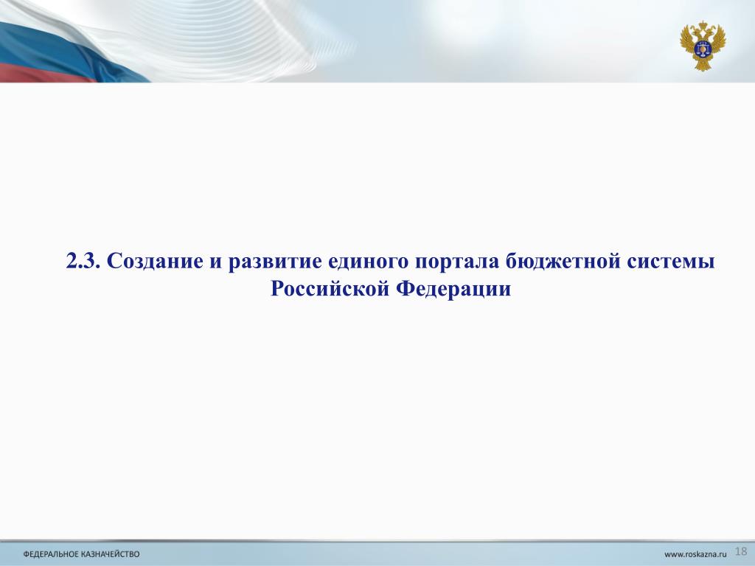This screenshot has height=566, width=755.
Task: Open the www.roskazna.ru link in footer
Action: tap(695, 554)
